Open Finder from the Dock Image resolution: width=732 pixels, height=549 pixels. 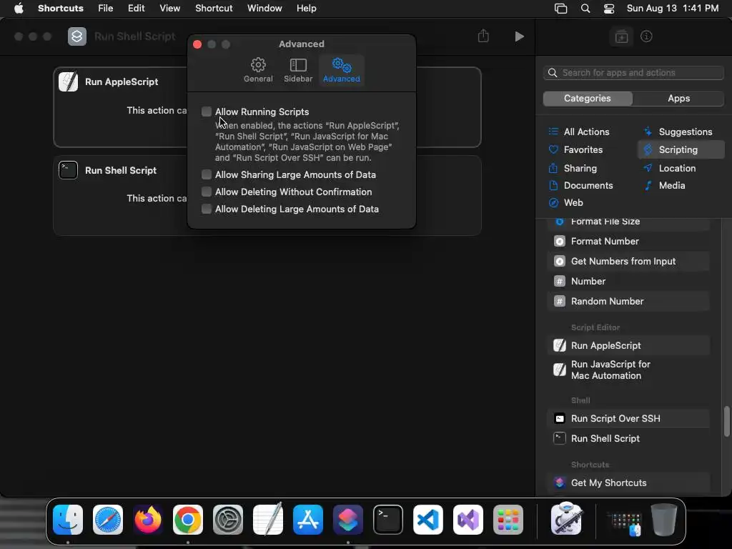coord(68,520)
